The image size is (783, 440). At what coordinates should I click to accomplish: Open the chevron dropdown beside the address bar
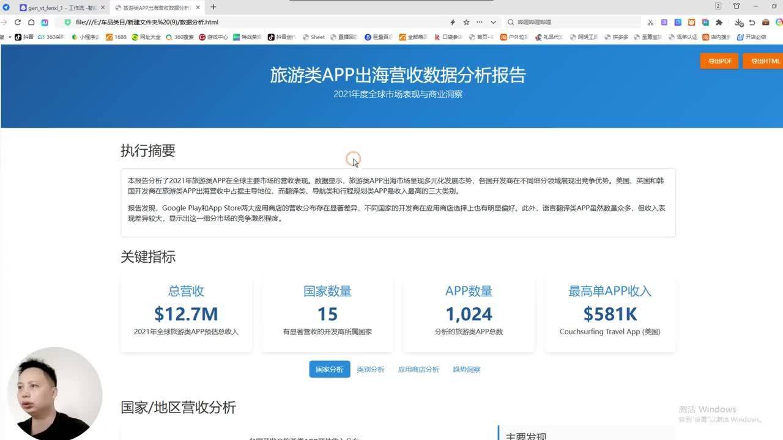point(493,22)
